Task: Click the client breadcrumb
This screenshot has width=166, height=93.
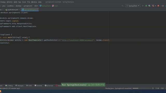Action: coord(36,6)
